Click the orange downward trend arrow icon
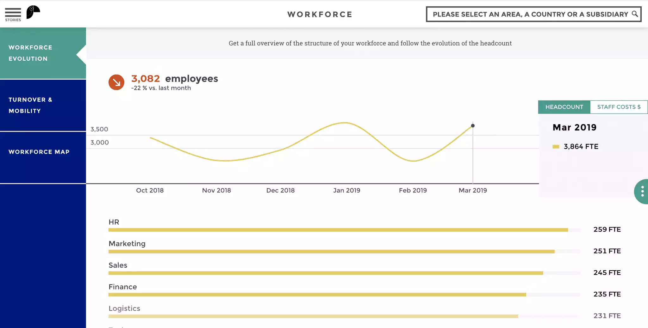The width and height of the screenshot is (648, 328). 116,82
